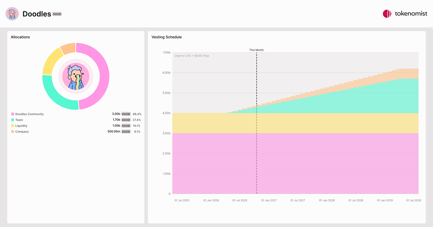Click the 16.1% percentage
The width and height of the screenshot is (433, 227).
137,126
